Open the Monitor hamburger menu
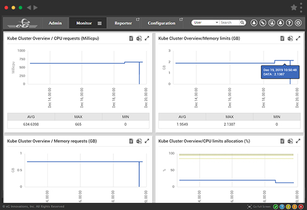The height and width of the screenshot is (210, 307). [100, 23]
